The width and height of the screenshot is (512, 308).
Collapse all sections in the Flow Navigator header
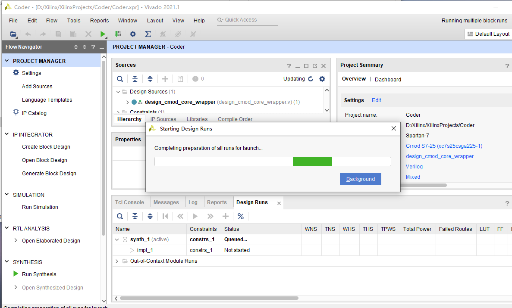pyautogui.click(x=76, y=47)
